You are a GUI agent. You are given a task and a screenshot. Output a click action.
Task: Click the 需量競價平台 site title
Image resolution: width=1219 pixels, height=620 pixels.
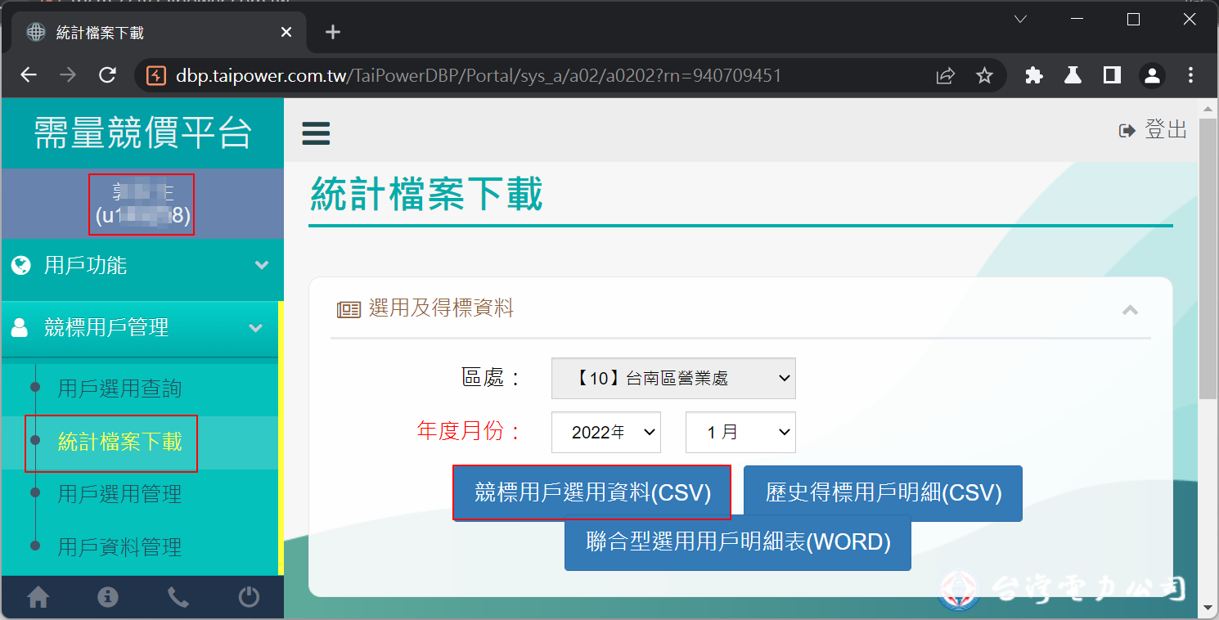(142, 133)
